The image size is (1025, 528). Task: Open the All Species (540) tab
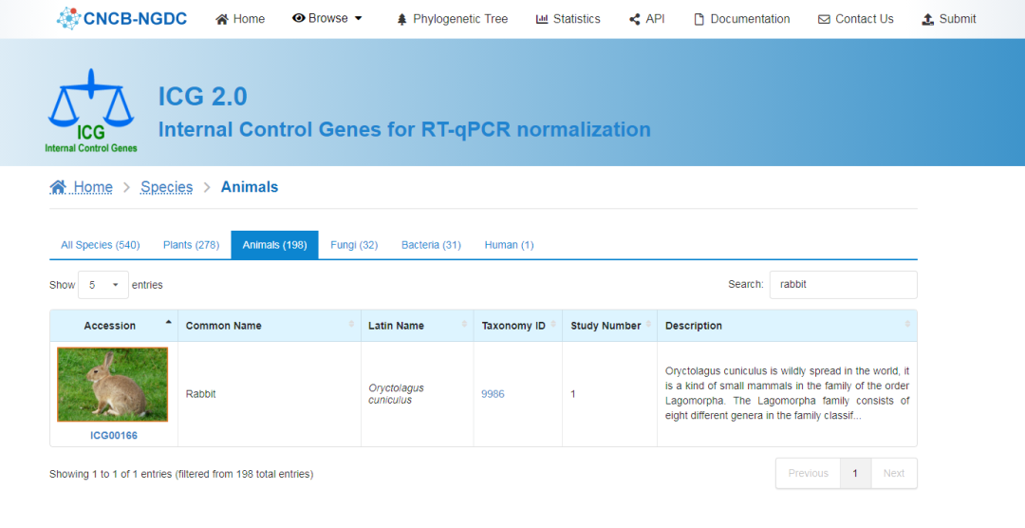[x=100, y=245]
